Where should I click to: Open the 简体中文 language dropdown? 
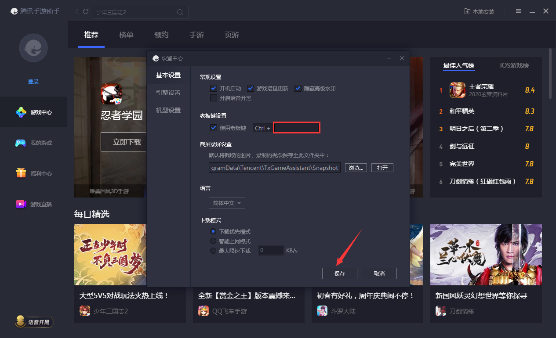[227, 203]
